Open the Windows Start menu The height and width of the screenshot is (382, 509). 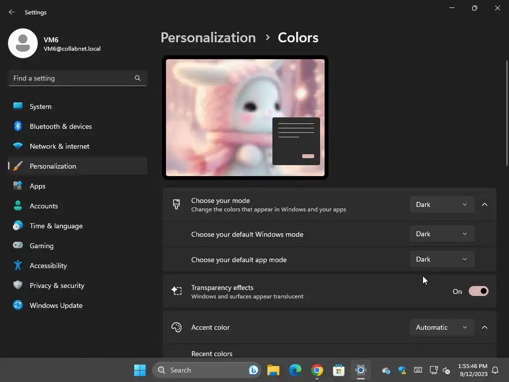(x=140, y=370)
